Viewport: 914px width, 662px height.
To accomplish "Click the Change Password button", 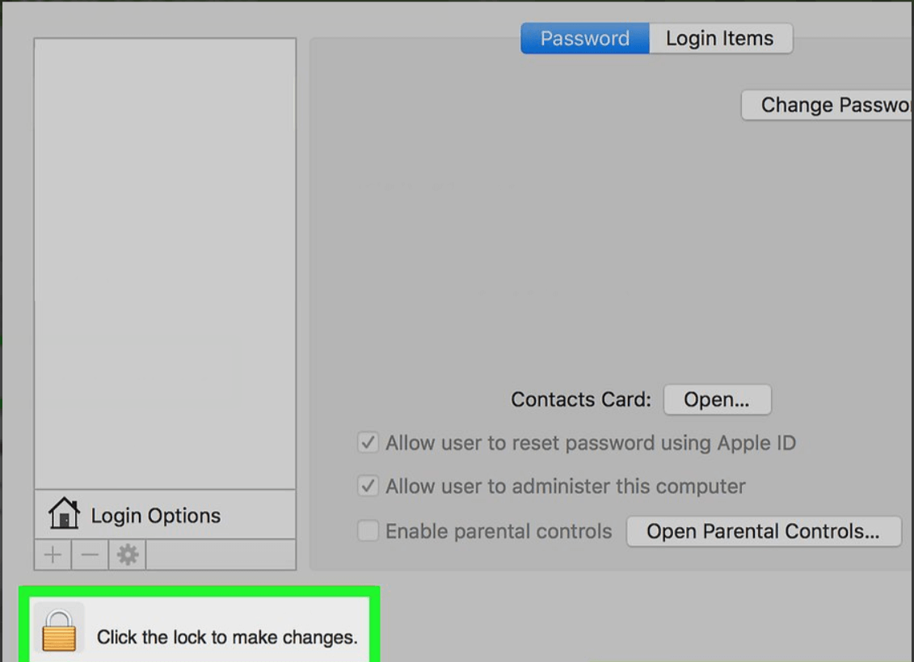I will tap(828, 105).
